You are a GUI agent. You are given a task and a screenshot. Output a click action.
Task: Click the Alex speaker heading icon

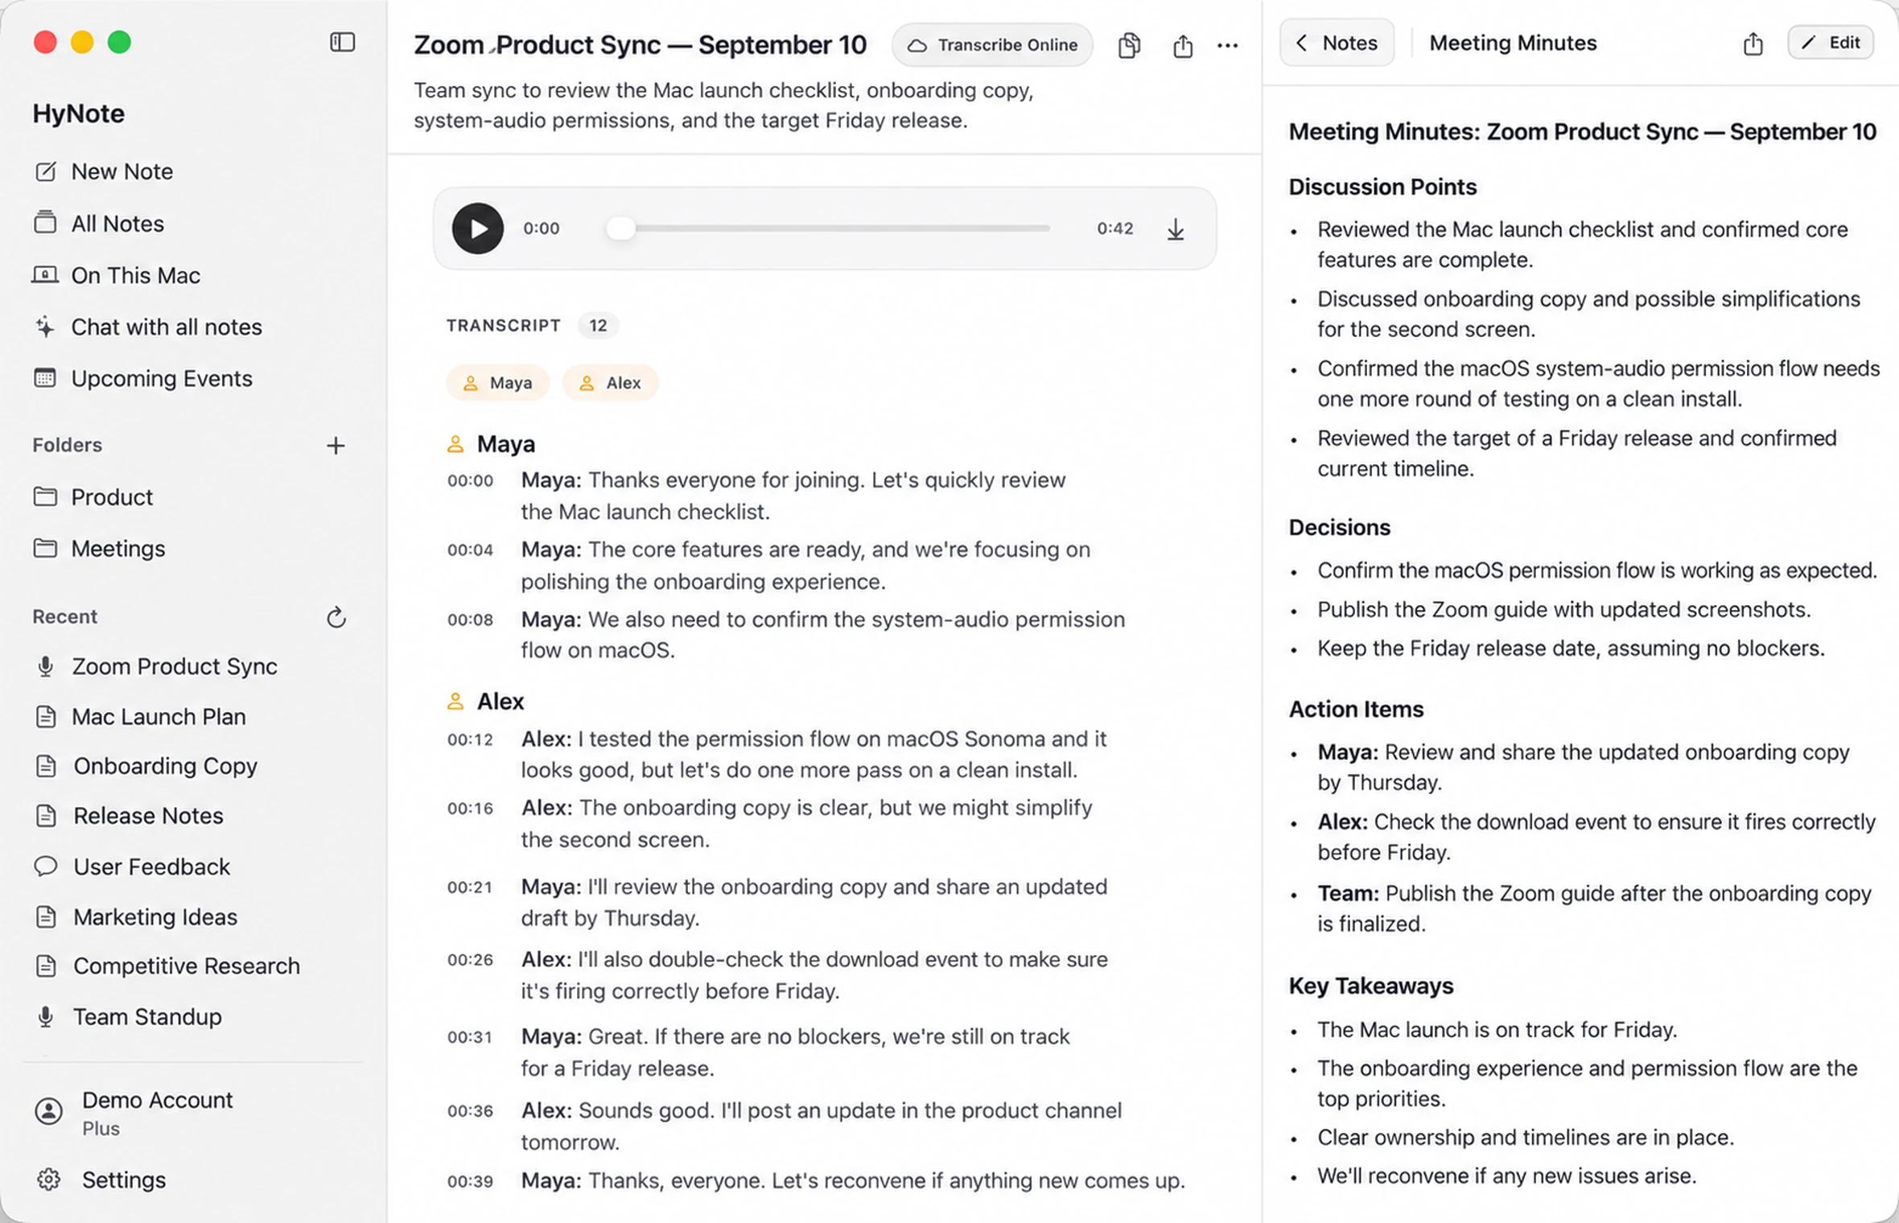click(x=455, y=702)
